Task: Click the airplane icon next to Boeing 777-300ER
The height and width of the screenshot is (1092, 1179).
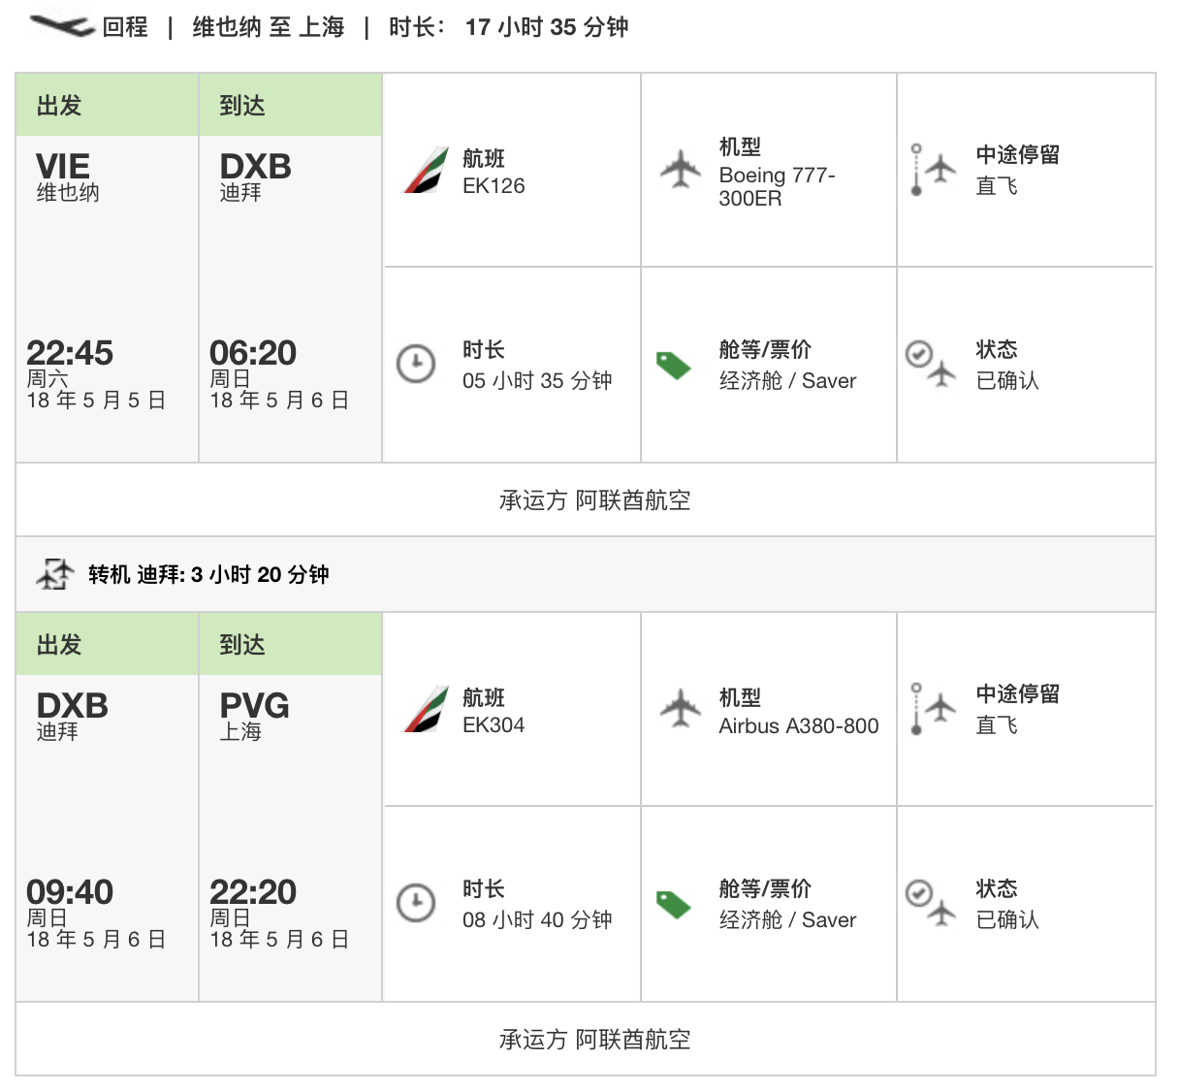Action: tap(681, 170)
